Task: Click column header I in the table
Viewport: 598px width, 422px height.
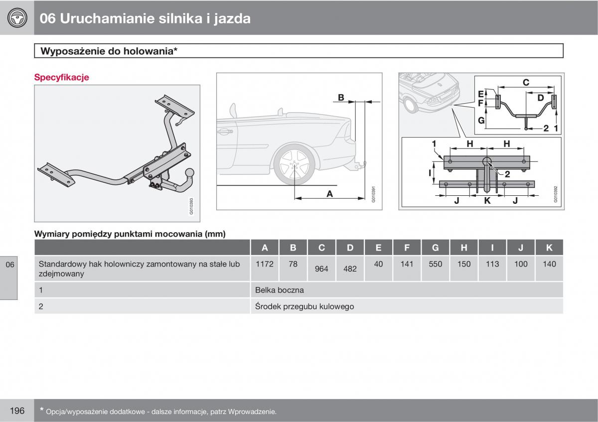Action: (x=492, y=248)
